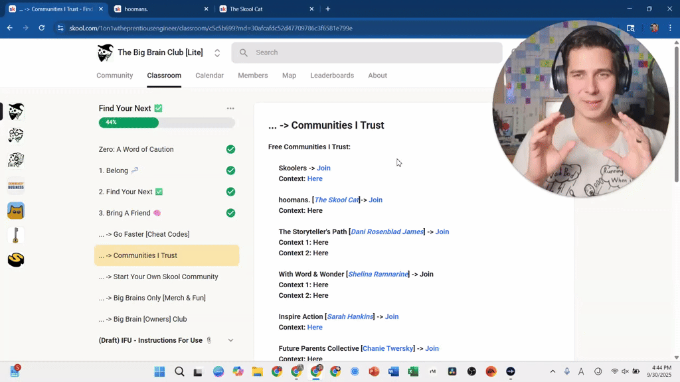The image size is (680, 382).
Task: Launch Word from the taskbar
Action: [393, 371]
